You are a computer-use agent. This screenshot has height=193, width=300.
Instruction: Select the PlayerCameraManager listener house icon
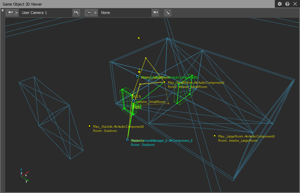[127, 140]
